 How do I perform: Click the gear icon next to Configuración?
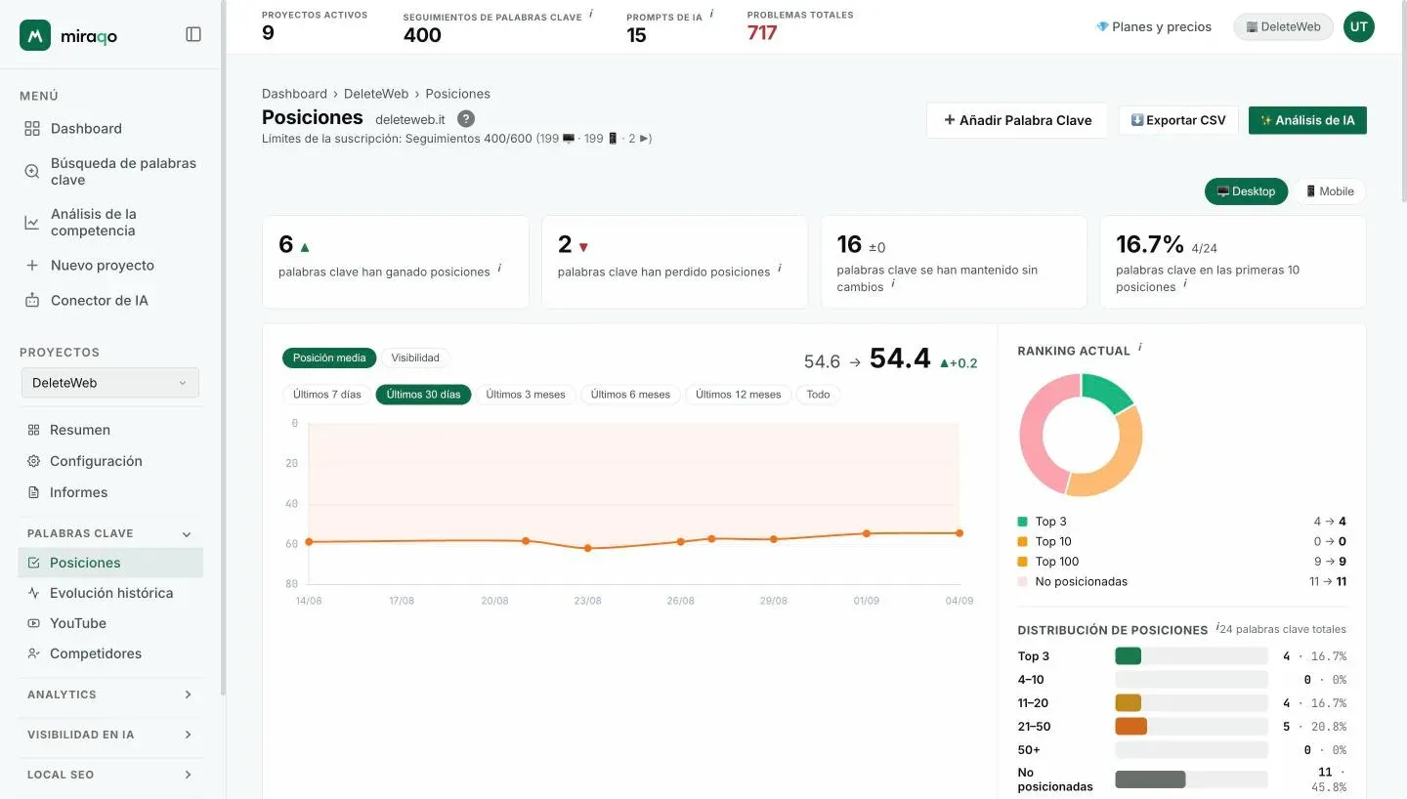click(34, 461)
